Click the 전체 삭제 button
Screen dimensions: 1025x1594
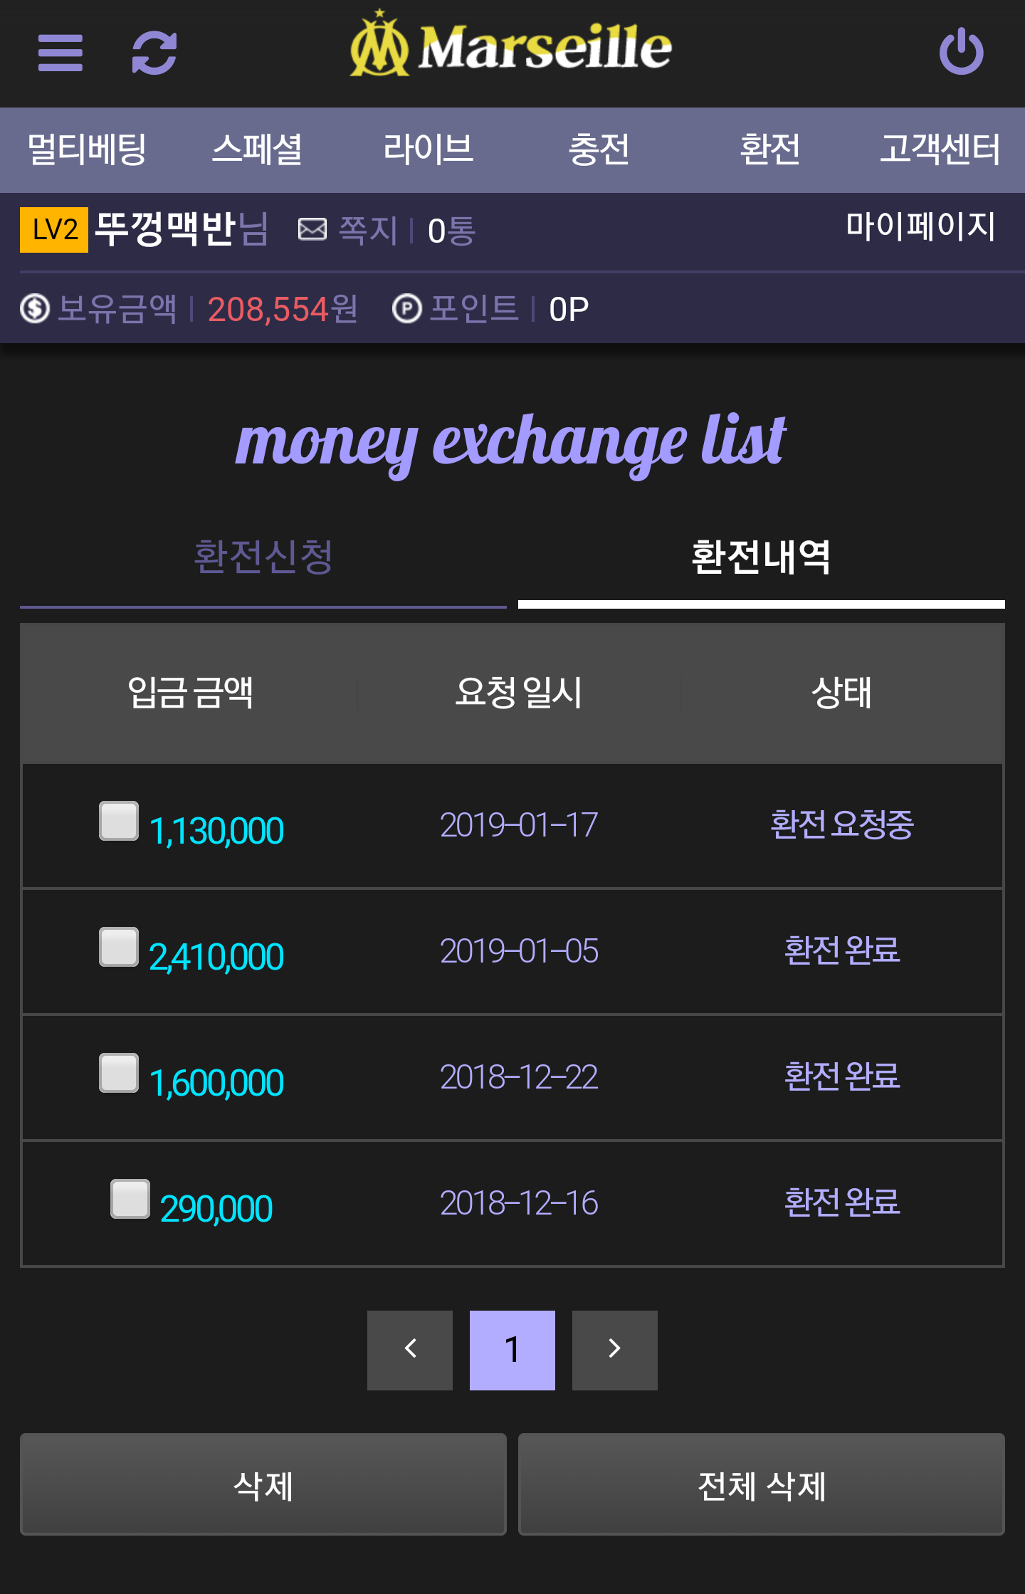[x=762, y=1484]
